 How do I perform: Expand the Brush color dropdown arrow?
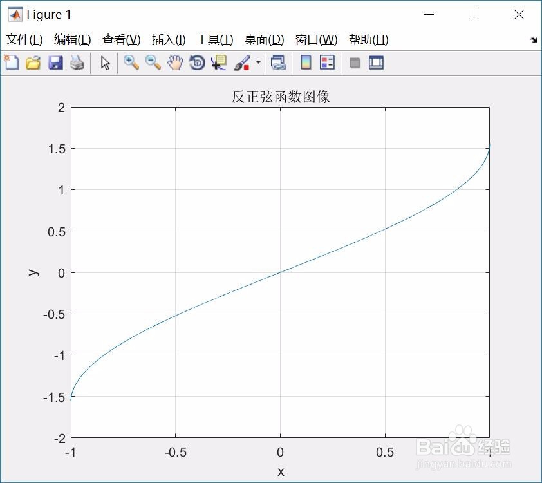click(258, 62)
